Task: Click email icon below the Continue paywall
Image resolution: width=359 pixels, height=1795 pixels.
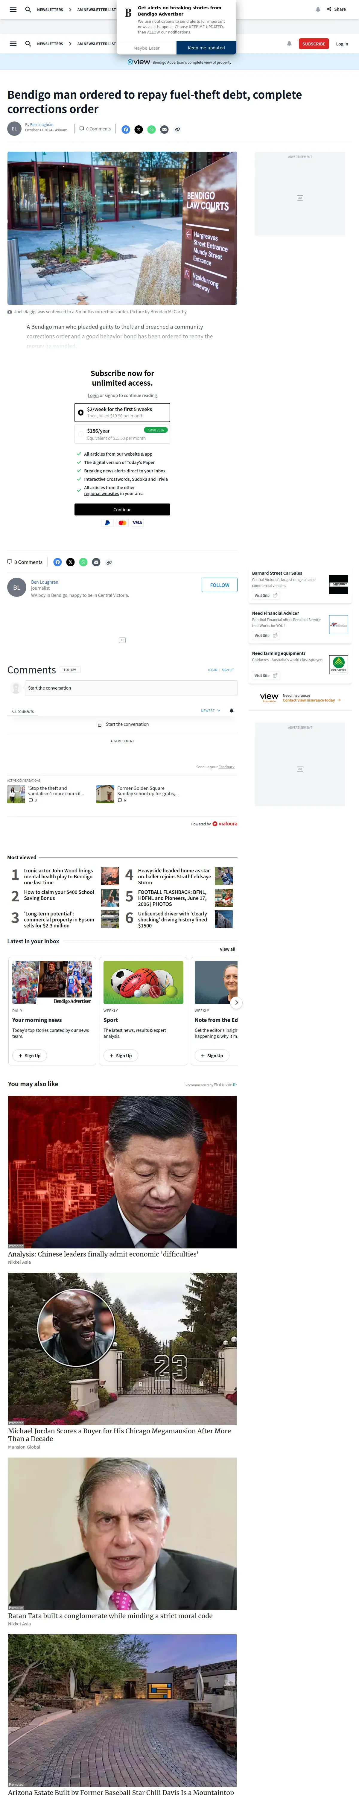Action: (x=96, y=562)
